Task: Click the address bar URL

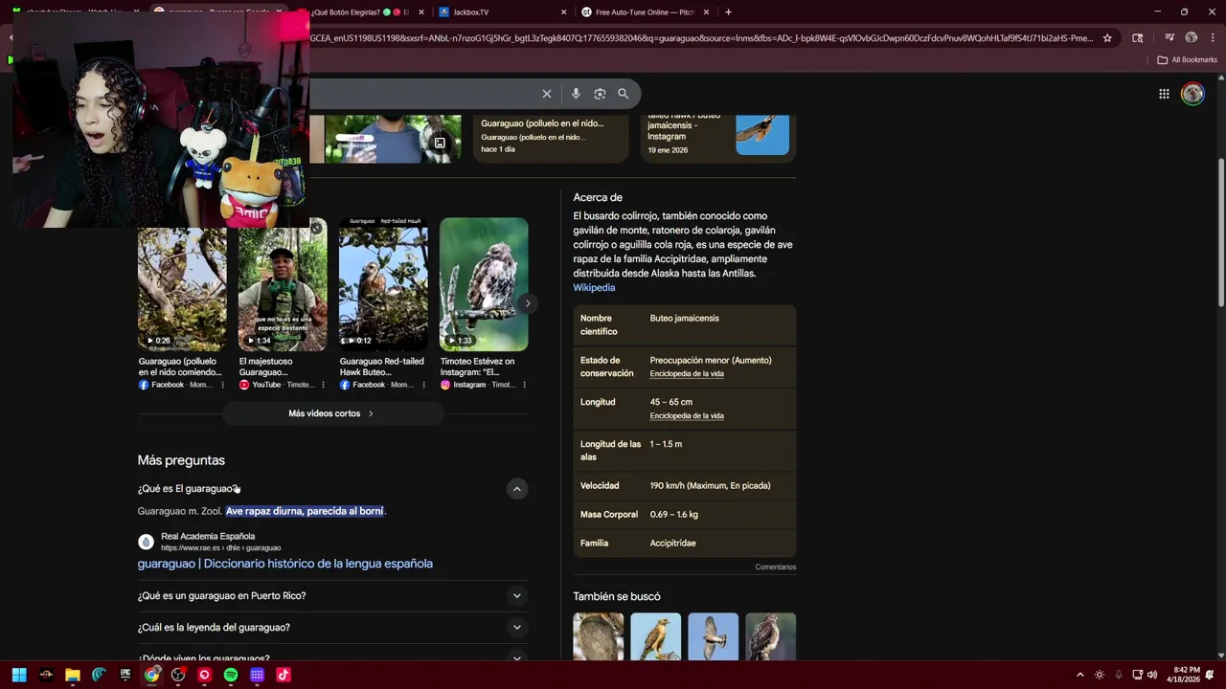Action: click(700, 38)
